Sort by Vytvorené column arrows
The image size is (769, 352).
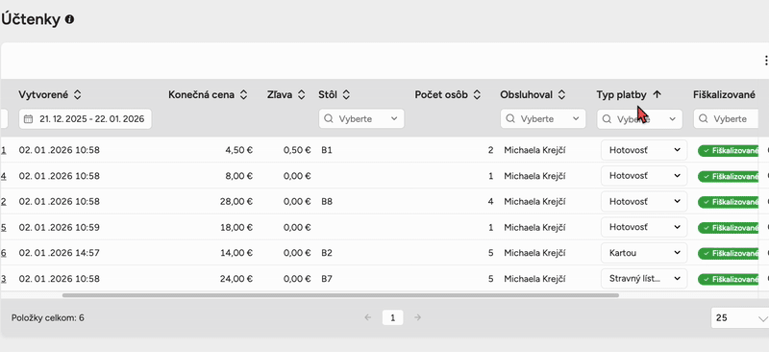coord(77,95)
